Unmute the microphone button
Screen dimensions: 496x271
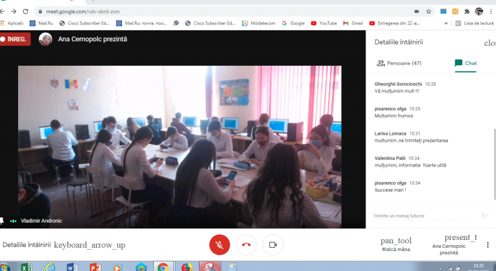[x=220, y=245]
